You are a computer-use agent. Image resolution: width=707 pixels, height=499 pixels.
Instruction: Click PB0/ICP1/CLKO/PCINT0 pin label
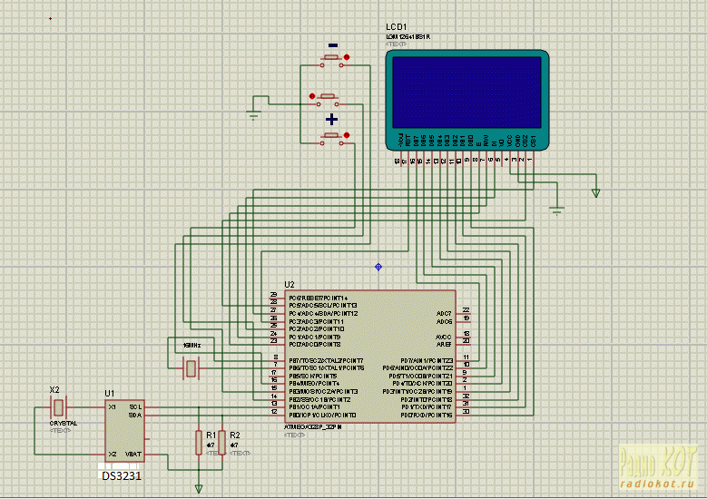point(322,416)
